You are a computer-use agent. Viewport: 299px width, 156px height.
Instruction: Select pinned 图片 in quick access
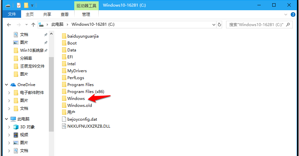(x=24, y=43)
